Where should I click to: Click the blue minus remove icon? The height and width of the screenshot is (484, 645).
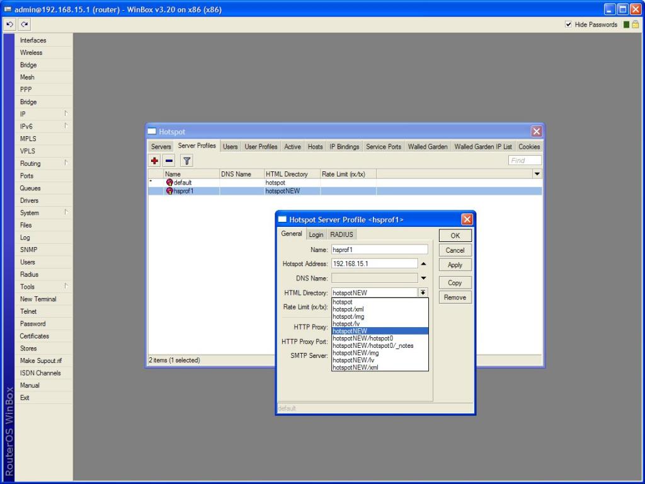pyautogui.click(x=169, y=161)
